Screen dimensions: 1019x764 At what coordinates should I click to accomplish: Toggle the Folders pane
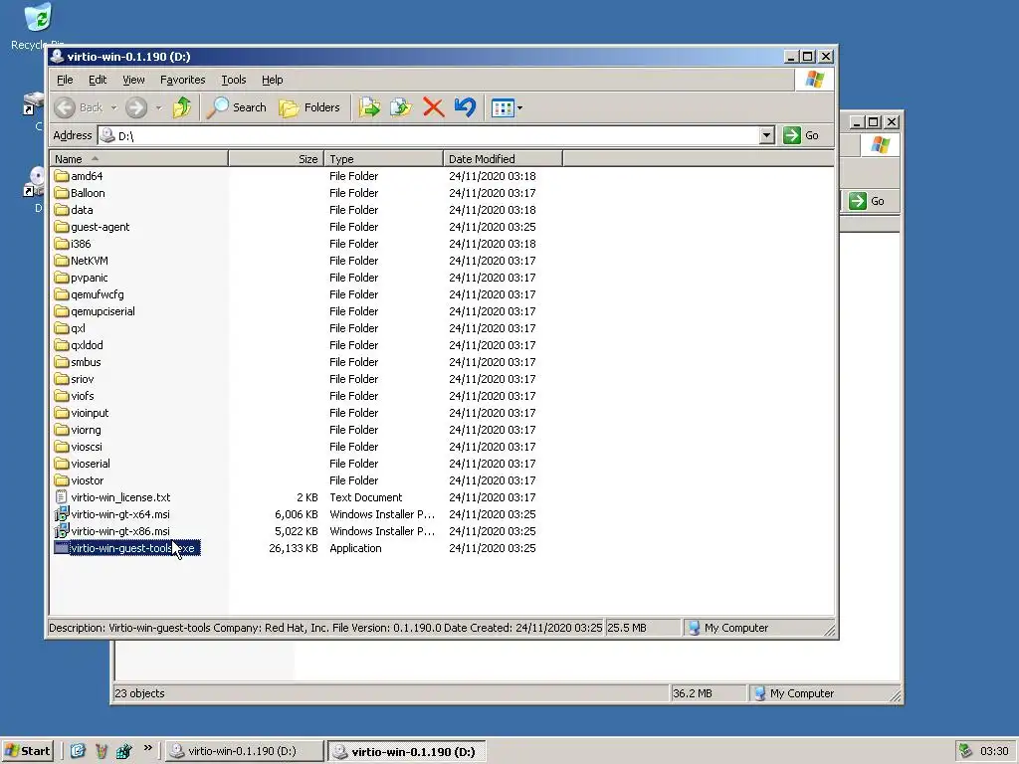tap(309, 107)
